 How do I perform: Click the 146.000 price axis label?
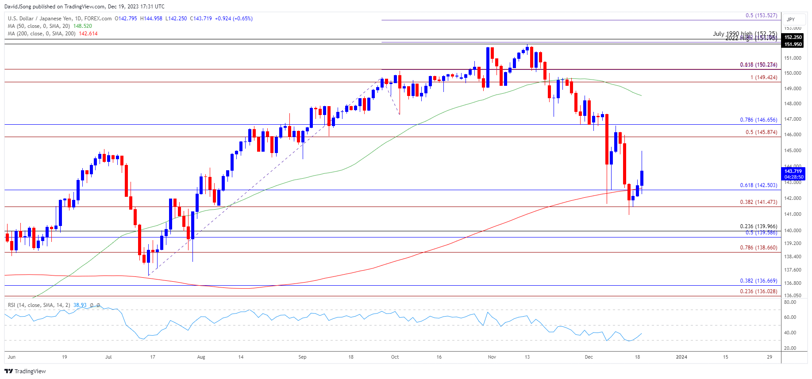(x=793, y=134)
